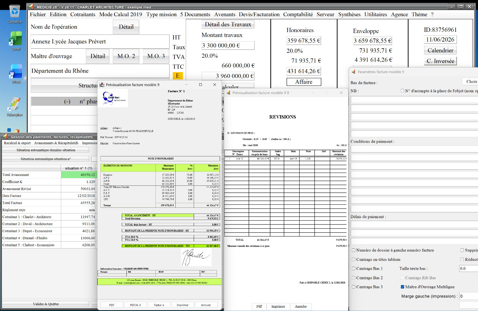Viewport: 478px width, 311px height.
Task: Launch the Excel desktop shortcut
Action: pos(16,41)
